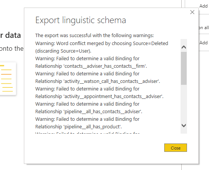Click the Export linguistic schema title
The height and width of the screenshot is (170, 209).
point(81,20)
